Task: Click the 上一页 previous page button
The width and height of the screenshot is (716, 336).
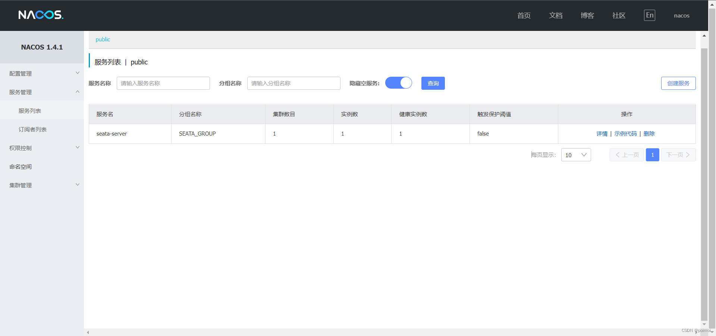Action: [x=627, y=155]
